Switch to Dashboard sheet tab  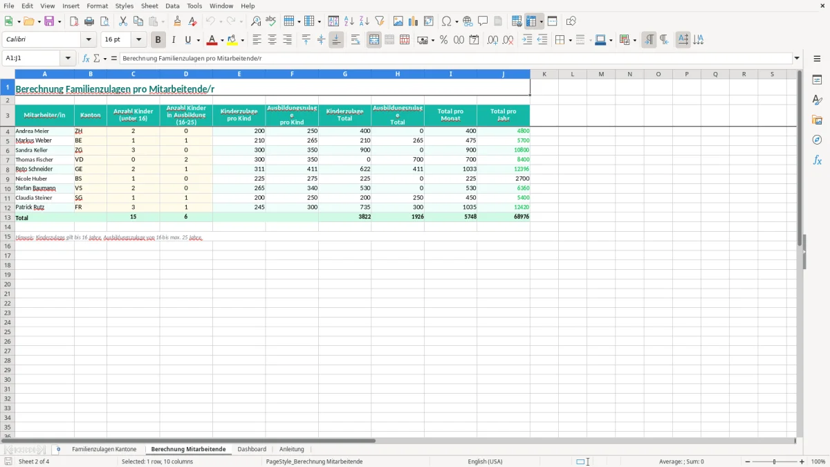[x=252, y=449]
